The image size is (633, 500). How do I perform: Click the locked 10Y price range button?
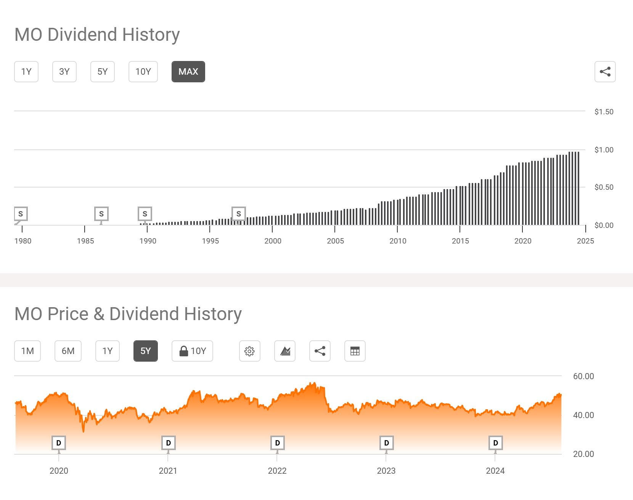192,351
